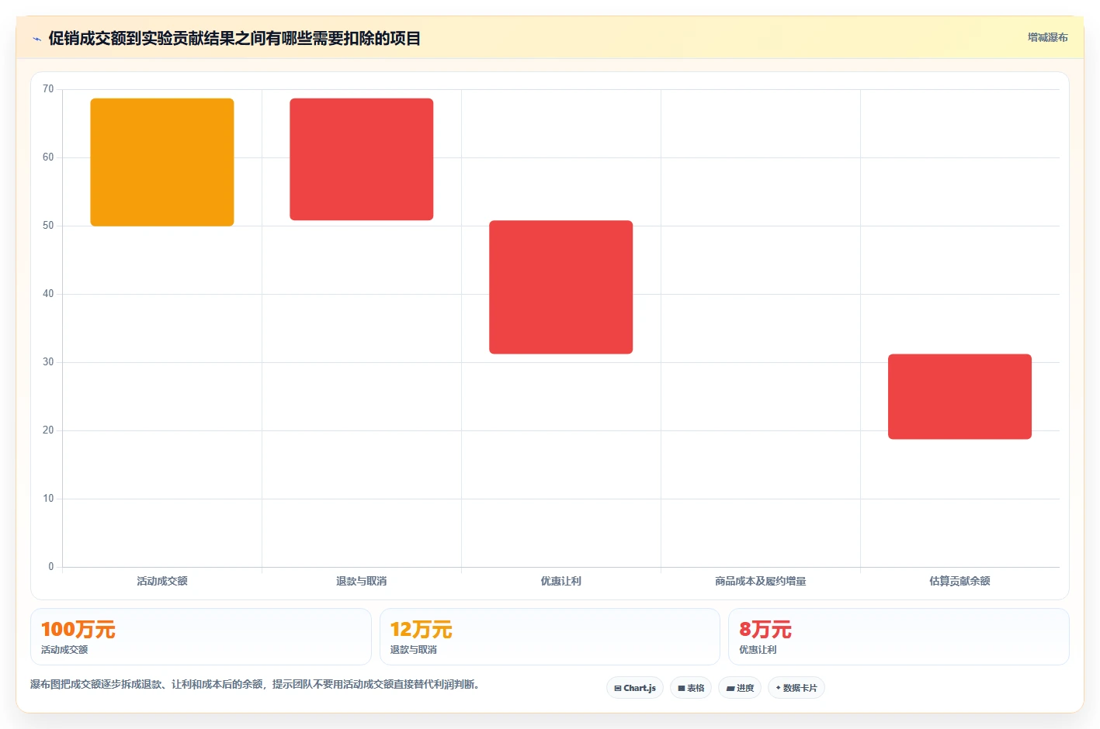Image resolution: width=1100 pixels, height=729 pixels.
Task: Click the y-axis tick value 50
Action: [x=48, y=226]
